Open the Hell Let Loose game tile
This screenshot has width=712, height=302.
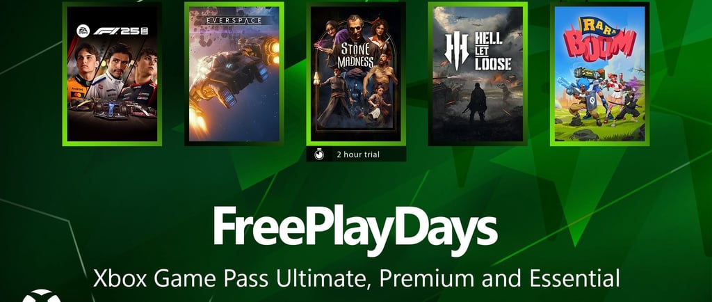point(478,74)
